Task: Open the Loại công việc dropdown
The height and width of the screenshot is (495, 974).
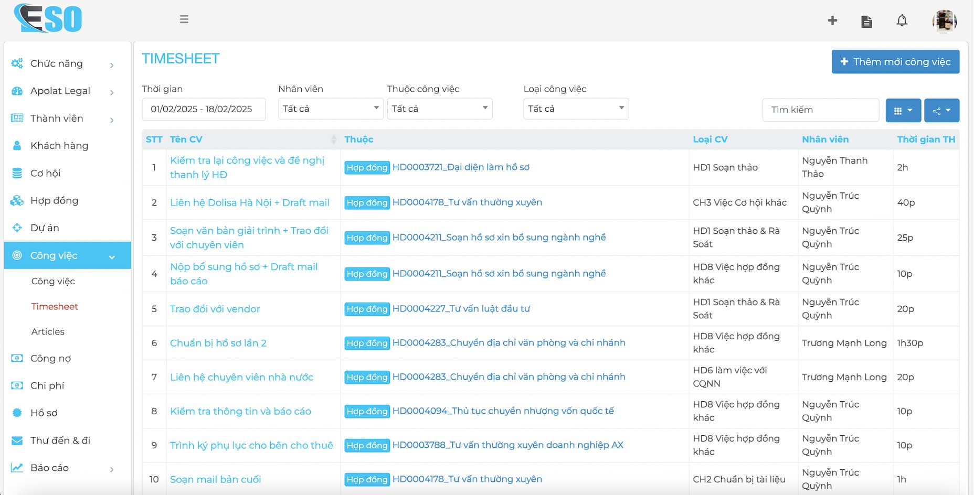Action: (576, 109)
